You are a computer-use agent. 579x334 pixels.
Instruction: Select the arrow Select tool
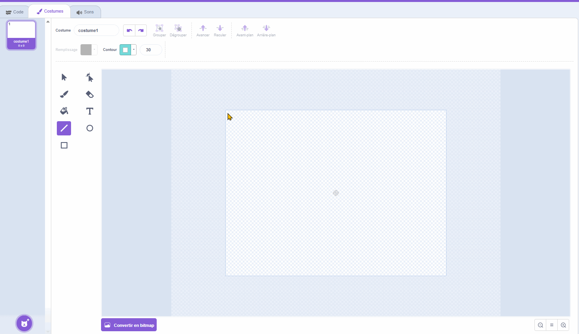point(64,77)
